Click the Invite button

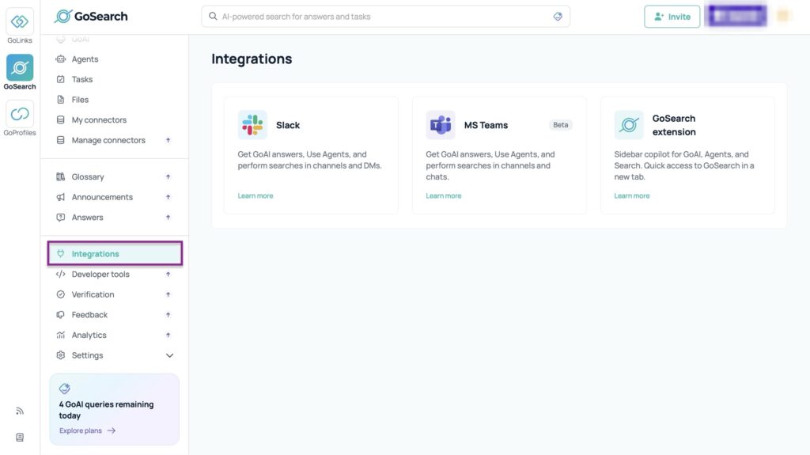(672, 17)
